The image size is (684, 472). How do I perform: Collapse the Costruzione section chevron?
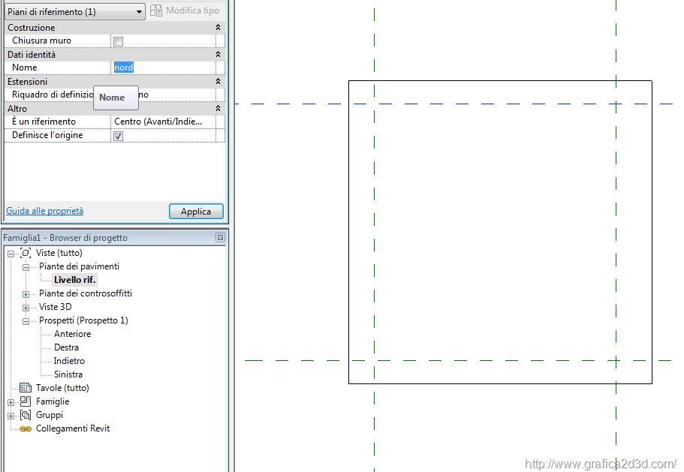[218, 28]
